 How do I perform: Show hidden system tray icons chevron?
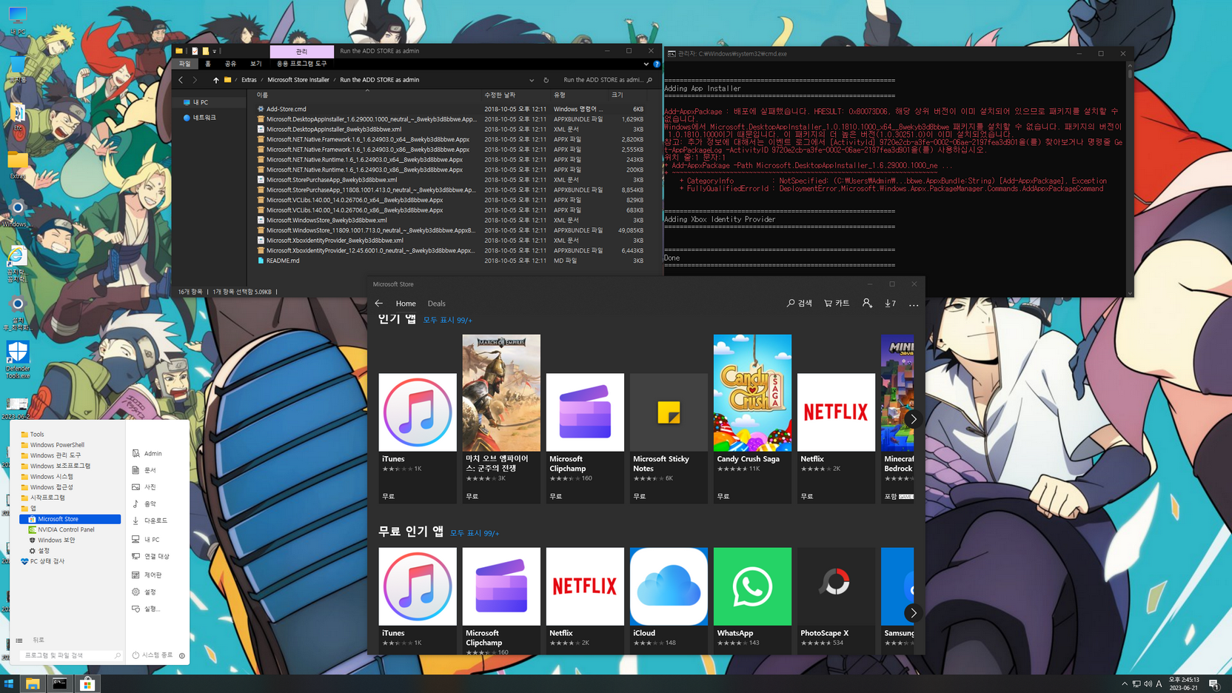(x=1125, y=684)
